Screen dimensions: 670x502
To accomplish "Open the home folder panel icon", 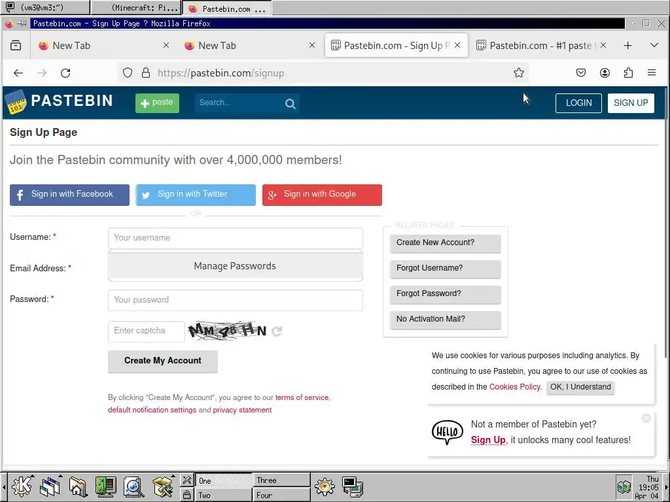I will point(78,486).
